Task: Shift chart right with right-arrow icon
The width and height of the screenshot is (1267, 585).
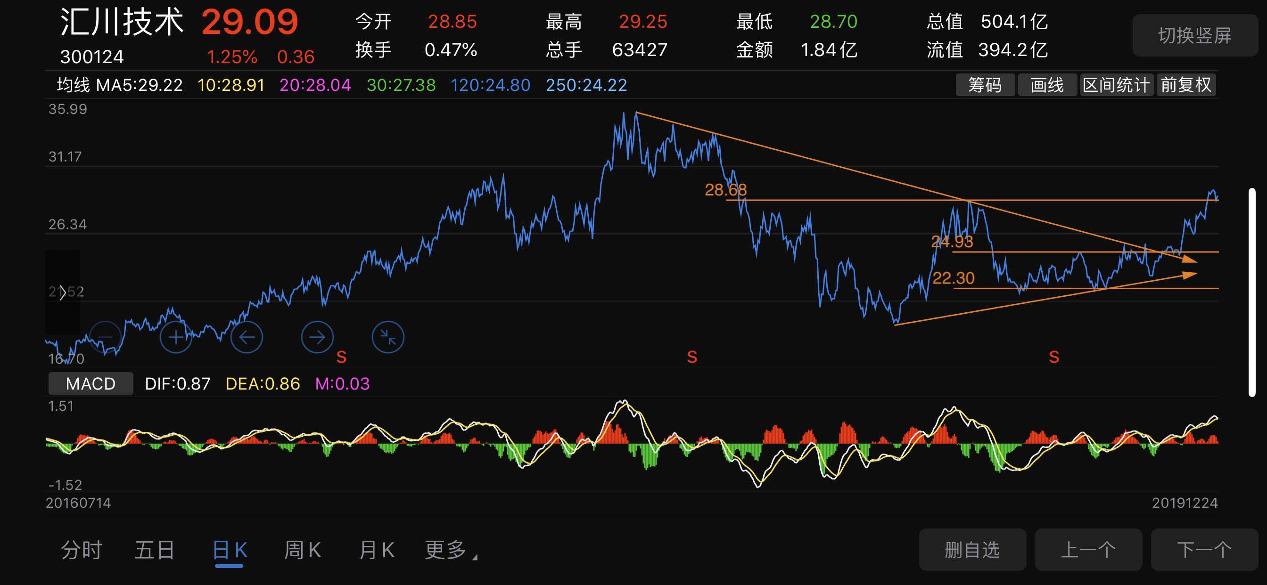Action: click(317, 337)
